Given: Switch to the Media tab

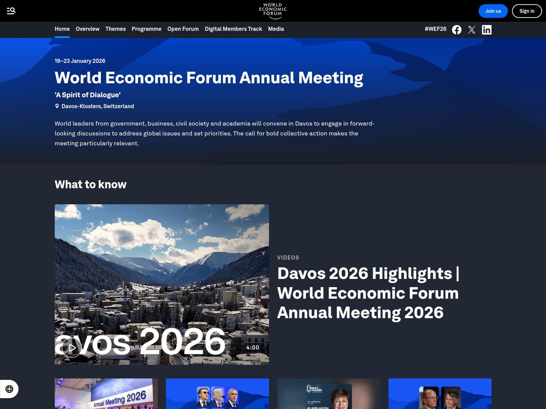Looking at the screenshot, I should point(275,29).
